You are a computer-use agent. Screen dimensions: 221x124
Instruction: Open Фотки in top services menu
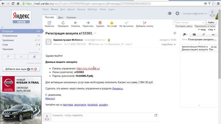point(103,9)
